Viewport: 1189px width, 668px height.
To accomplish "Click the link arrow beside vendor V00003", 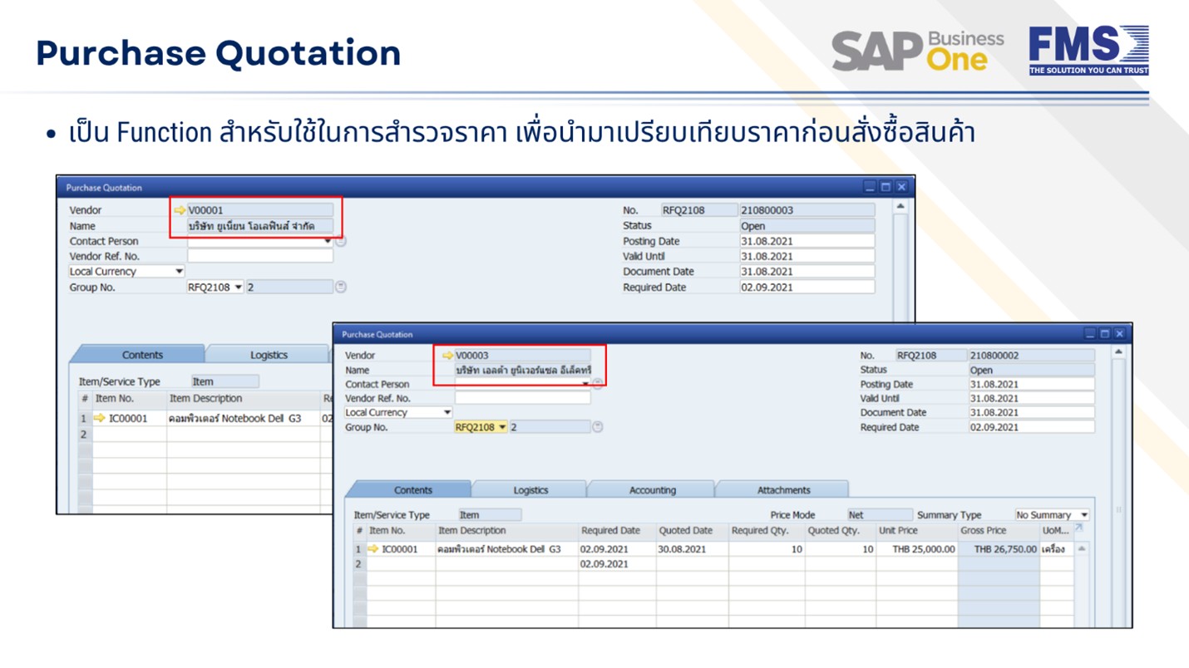I will 448,356.
